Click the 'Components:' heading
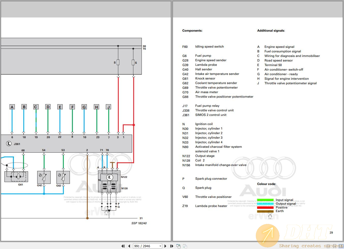This screenshot has height=249, width=344. tap(192, 31)
